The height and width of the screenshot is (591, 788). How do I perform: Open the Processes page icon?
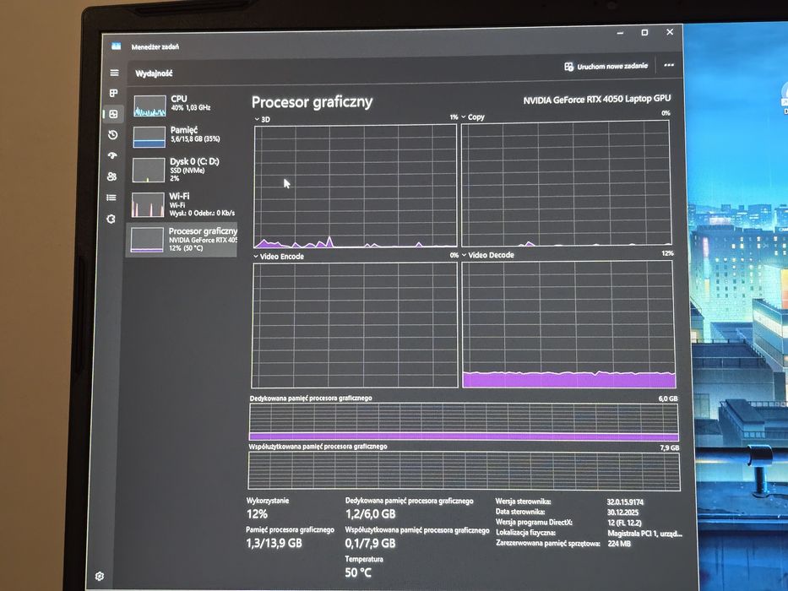[113, 93]
